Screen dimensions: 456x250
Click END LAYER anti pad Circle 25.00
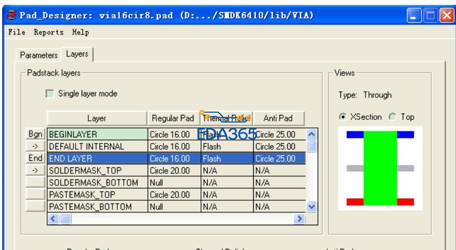pos(280,159)
